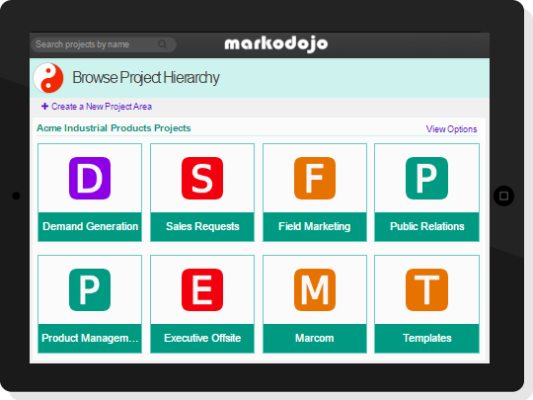The height and width of the screenshot is (400, 533).
Task: Tap the tablet home button
Action: tap(503, 196)
